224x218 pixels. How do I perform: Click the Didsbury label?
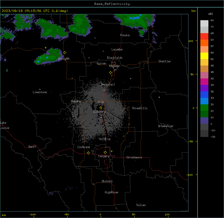(x=99, y=112)
